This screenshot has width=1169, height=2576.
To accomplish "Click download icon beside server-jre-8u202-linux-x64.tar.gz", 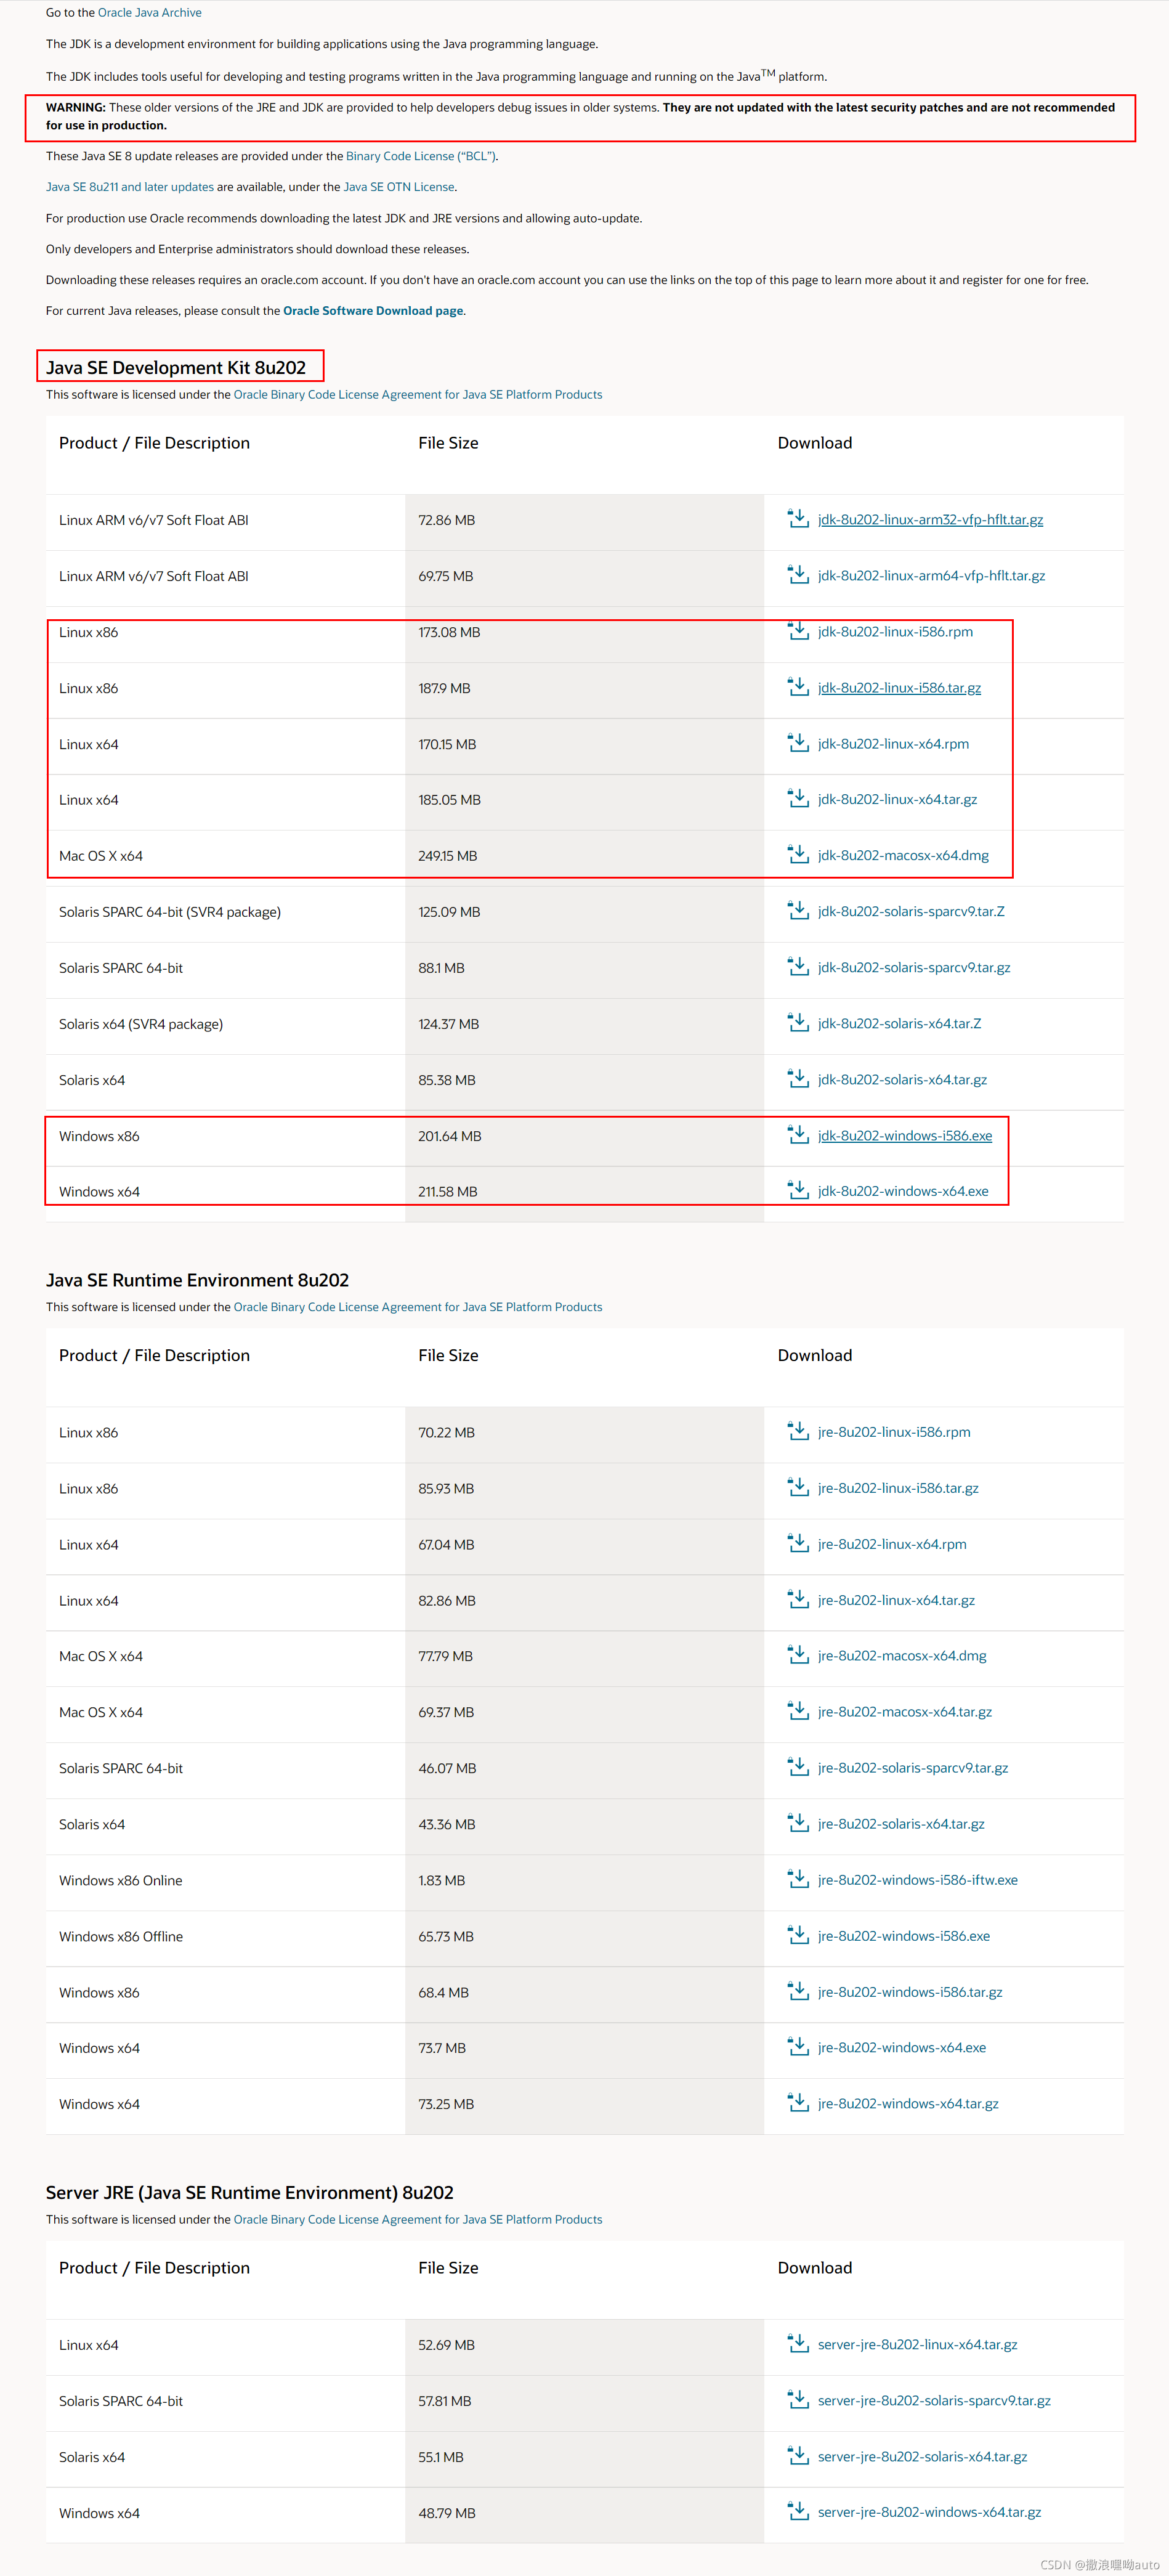I will pos(800,2344).
